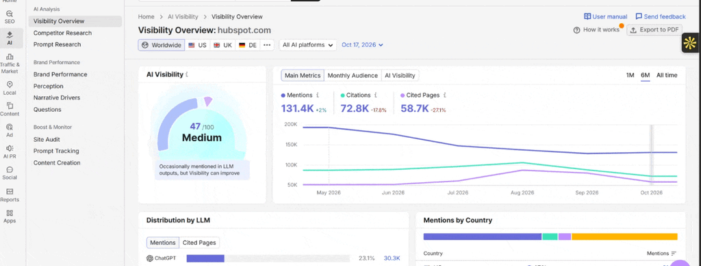Switch to the Monthly Audience tab
This screenshot has height=266, width=701.
click(353, 75)
